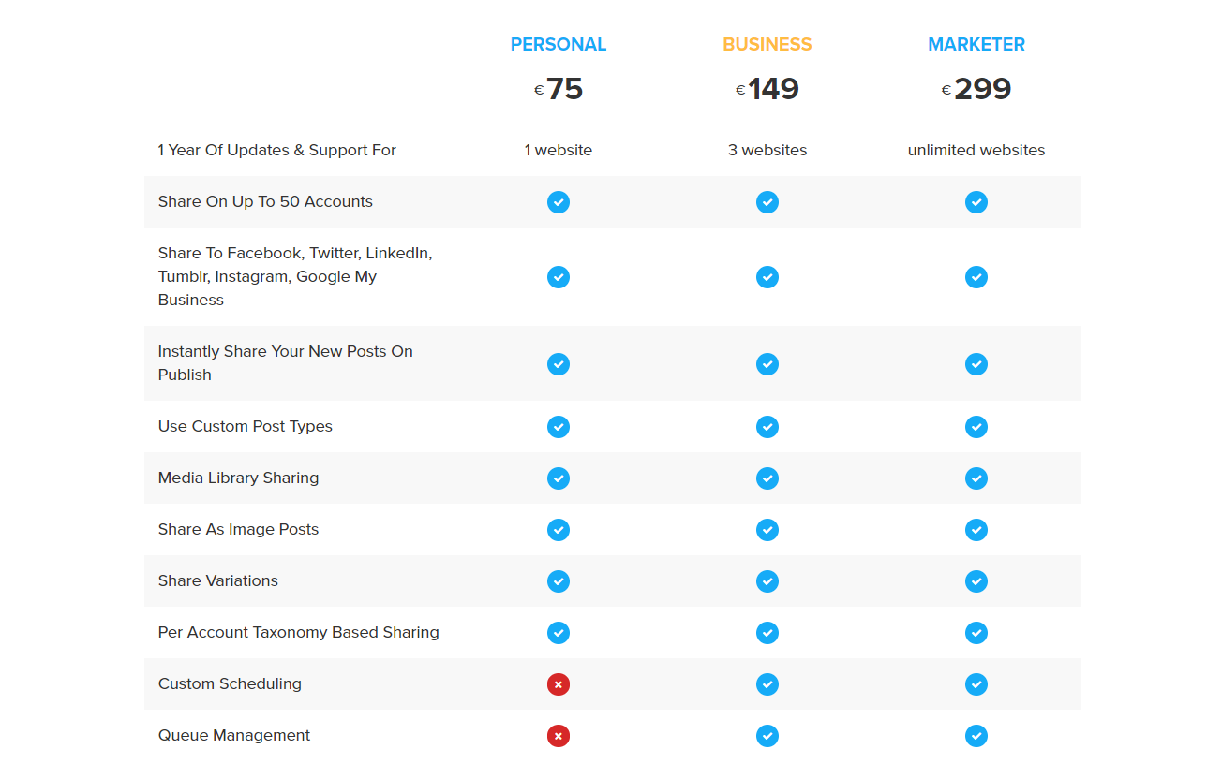The height and width of the screenshot is (764, 1207).
Task: Click Personal checkmark for Per Account Taxonomy Based Sharing
Action: click(x=559, y=633)
